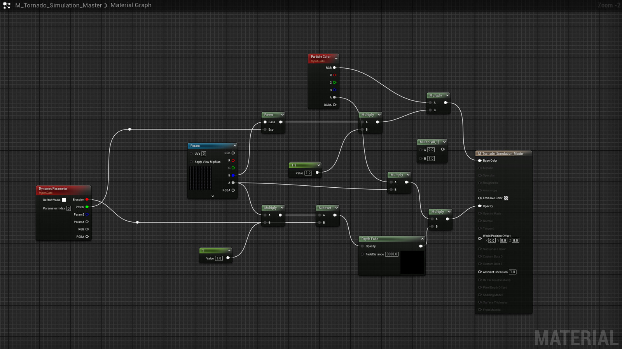Click the material Base Color input pin
This screenshot has height=349, width=622.
pos(480,161)
